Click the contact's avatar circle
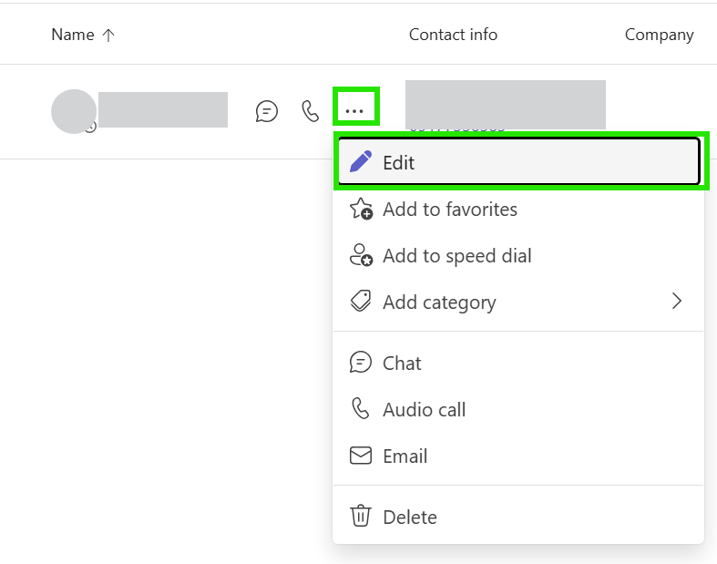This screenshot has height=564, width=717. point(74,111)
